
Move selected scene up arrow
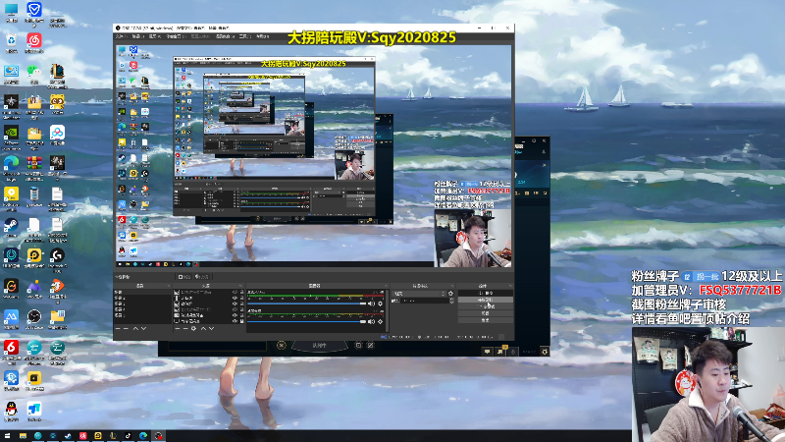click(x=135, y=328)
